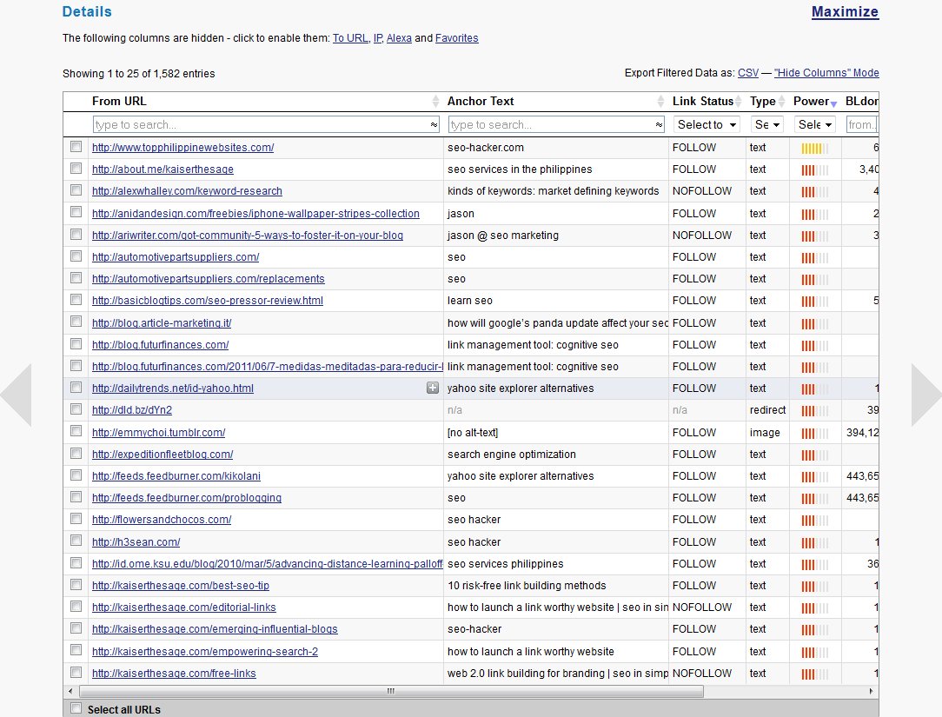Click the right next-page arrow
The image size is (942, 717).
point(925,395)
